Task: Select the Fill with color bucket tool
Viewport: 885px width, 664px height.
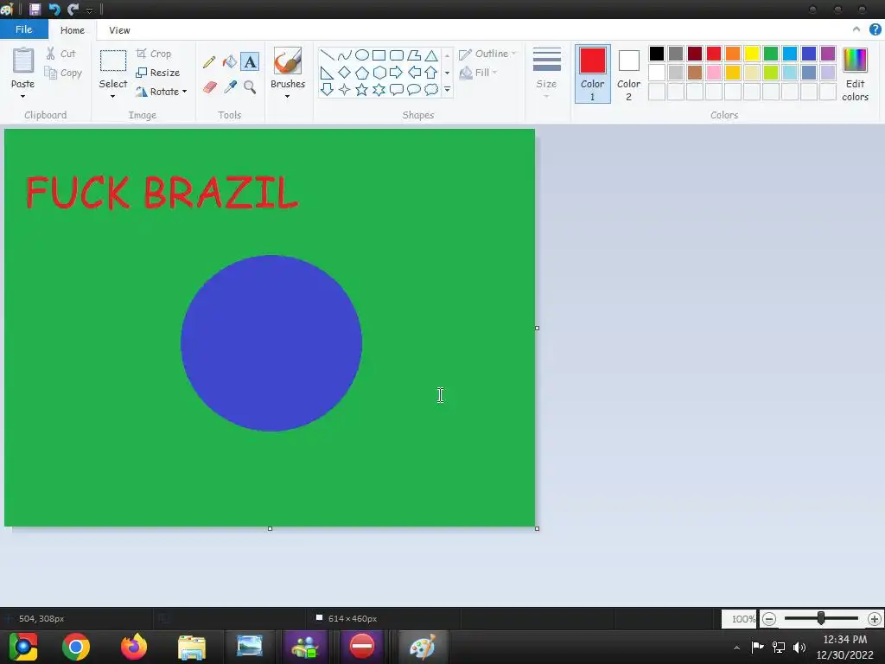Action: [x=229, y=61]
